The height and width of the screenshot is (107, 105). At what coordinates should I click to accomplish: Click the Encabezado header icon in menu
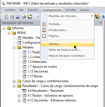point(44,30)
